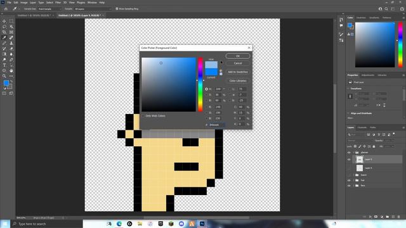Hide the selected Layer 9 eye icon

coord(349,160)
